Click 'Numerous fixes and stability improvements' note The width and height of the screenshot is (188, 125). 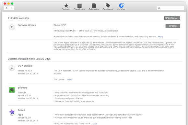[74, 101]
